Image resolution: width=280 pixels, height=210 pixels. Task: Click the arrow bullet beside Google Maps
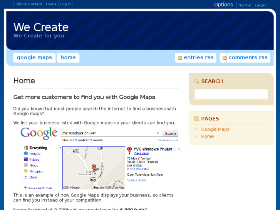(196, 129)
